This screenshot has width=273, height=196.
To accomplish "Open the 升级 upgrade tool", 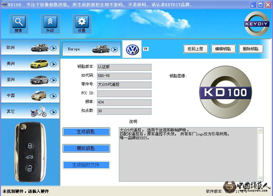I will point(50,24).
